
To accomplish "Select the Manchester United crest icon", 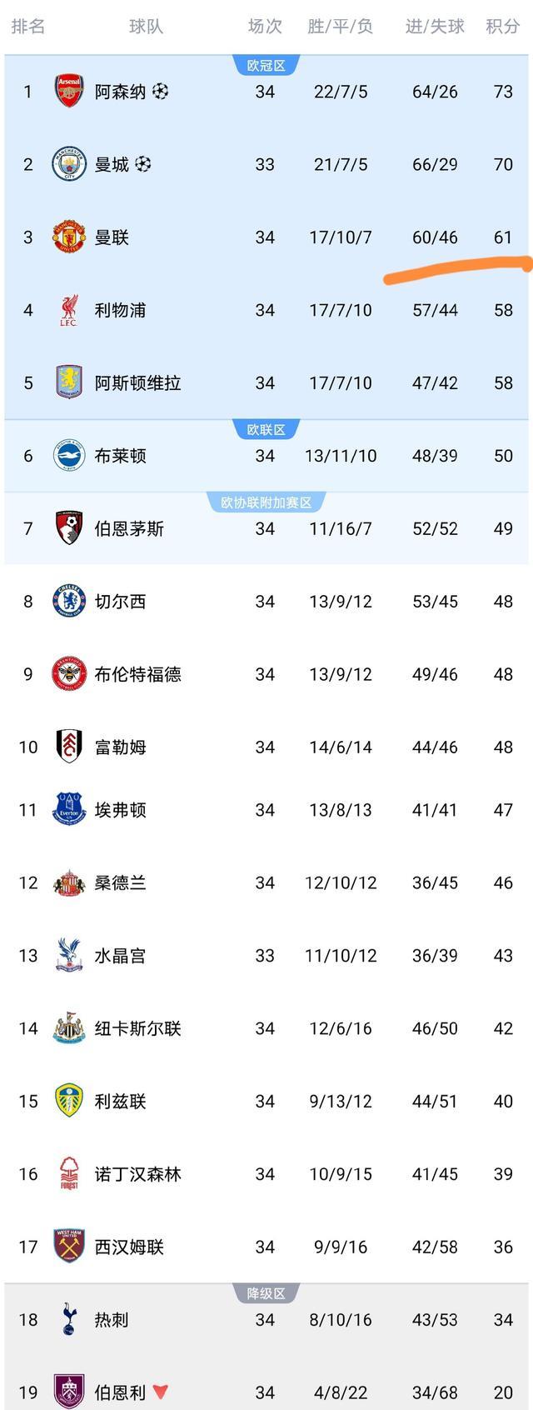I will pyautogui.click(x=69, y=237).
